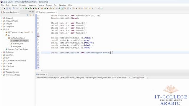This screenshot has width=189, height=106.
Task: Toggle Mark Occurrences highlighted button
Action: (x=62, y=9)
